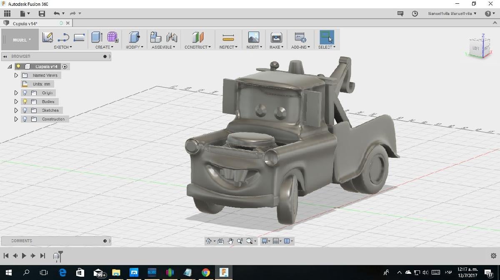The image size is (500, 280).
Task: Switch to the Cupula v14 document tab
Action: (25, 23)
